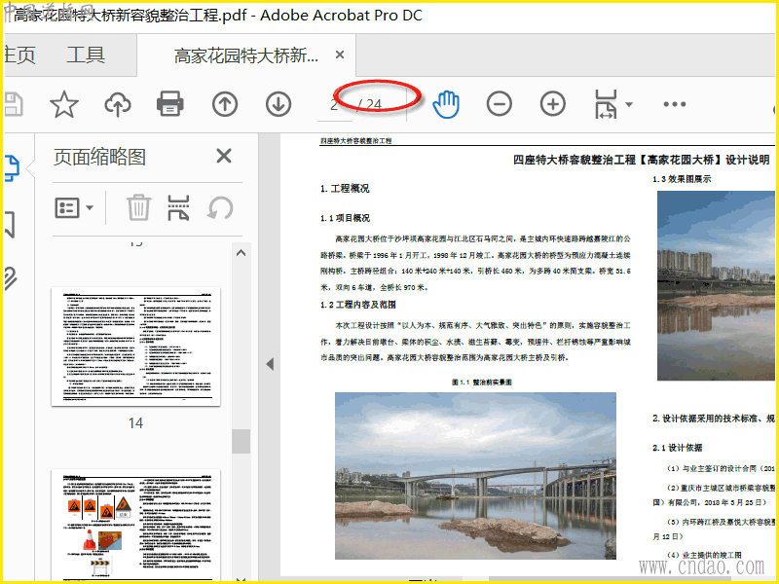Zoom out with the minus icon
Viewport: 779px width, 584px height.
pos(500,104)
